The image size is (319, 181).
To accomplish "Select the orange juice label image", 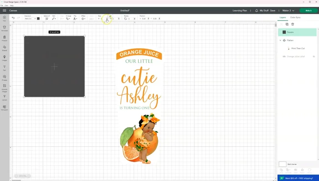I will (x=139, y=106).
